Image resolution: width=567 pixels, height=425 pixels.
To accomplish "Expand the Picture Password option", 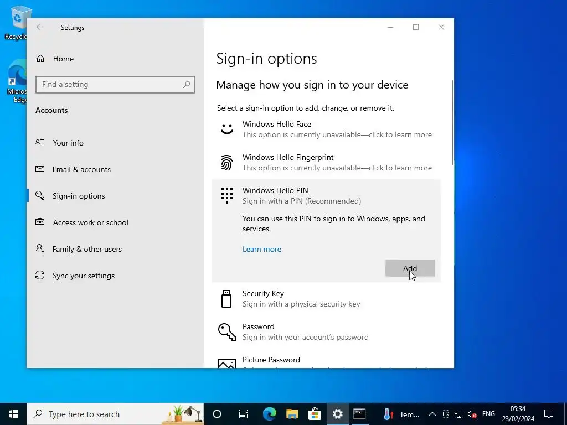I will 326,361.
